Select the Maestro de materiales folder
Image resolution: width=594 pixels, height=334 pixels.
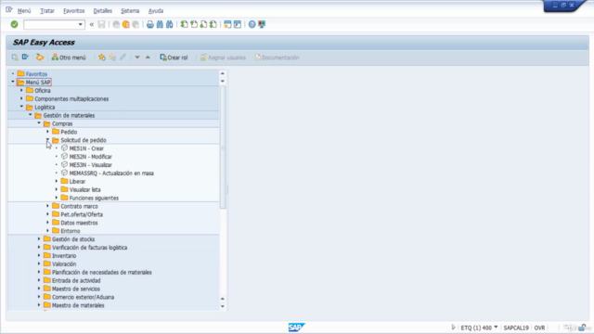pyautogui.click(x=78, y=305)
